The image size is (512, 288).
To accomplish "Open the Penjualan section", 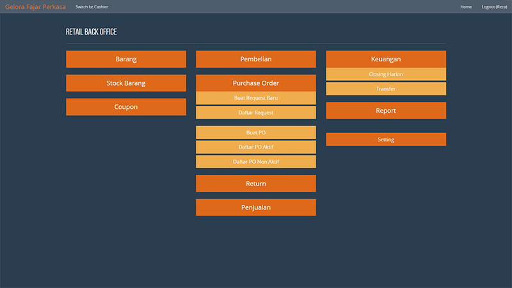I will point(256,207).
